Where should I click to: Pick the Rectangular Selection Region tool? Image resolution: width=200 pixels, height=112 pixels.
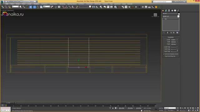tap(27, 7)
